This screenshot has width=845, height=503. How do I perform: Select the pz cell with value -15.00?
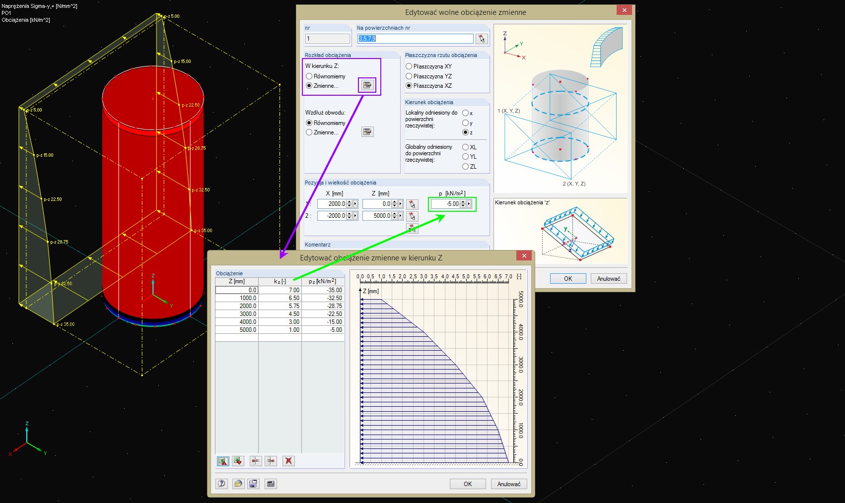coord(323,322)
